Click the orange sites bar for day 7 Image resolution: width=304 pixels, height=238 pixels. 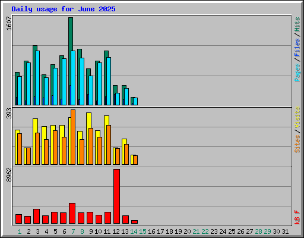click(73, 137)
